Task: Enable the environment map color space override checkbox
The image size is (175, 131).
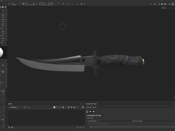Action: 89,124
